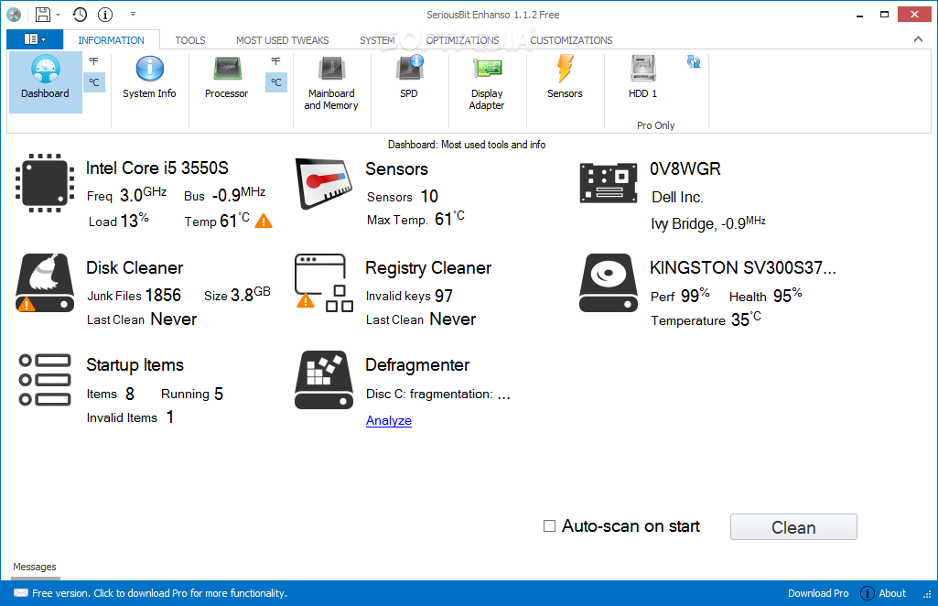Image resolution: width=938 pixels, height=606 pixels.
Task: Click the history clock icon in title bar
Action: click(81, 15)
